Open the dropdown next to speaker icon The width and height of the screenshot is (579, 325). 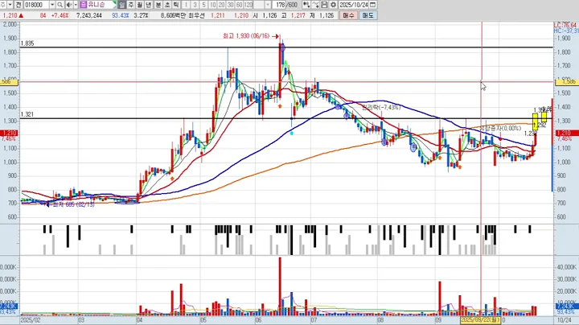(x=76, y=5)
